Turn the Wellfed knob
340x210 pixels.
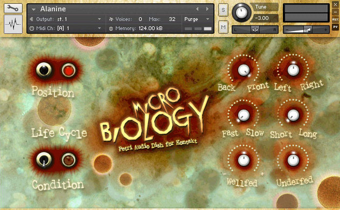[244, 160]
